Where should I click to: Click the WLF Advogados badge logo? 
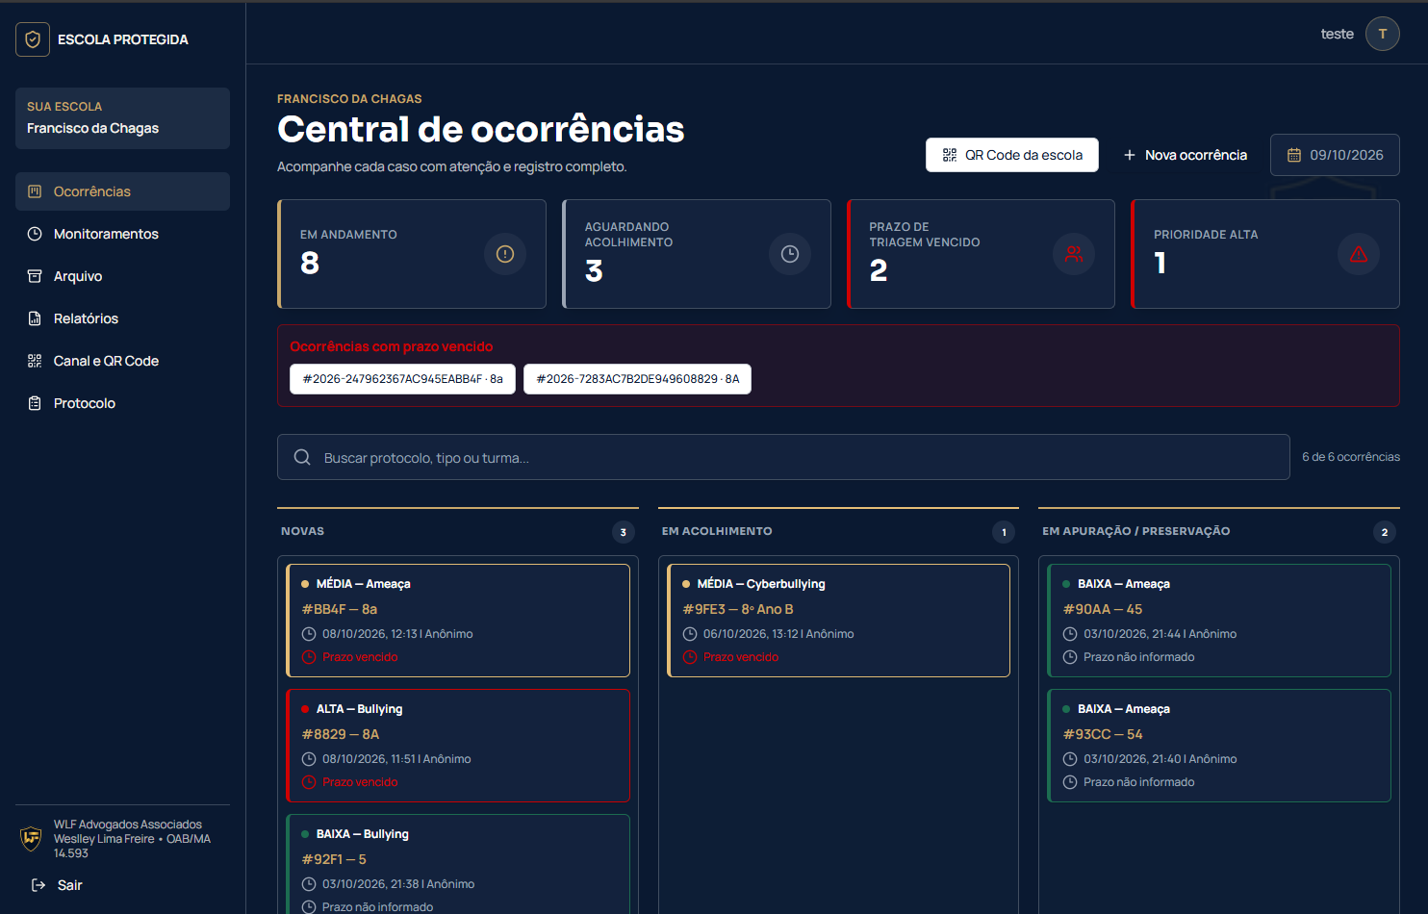[x=32, y=838]
